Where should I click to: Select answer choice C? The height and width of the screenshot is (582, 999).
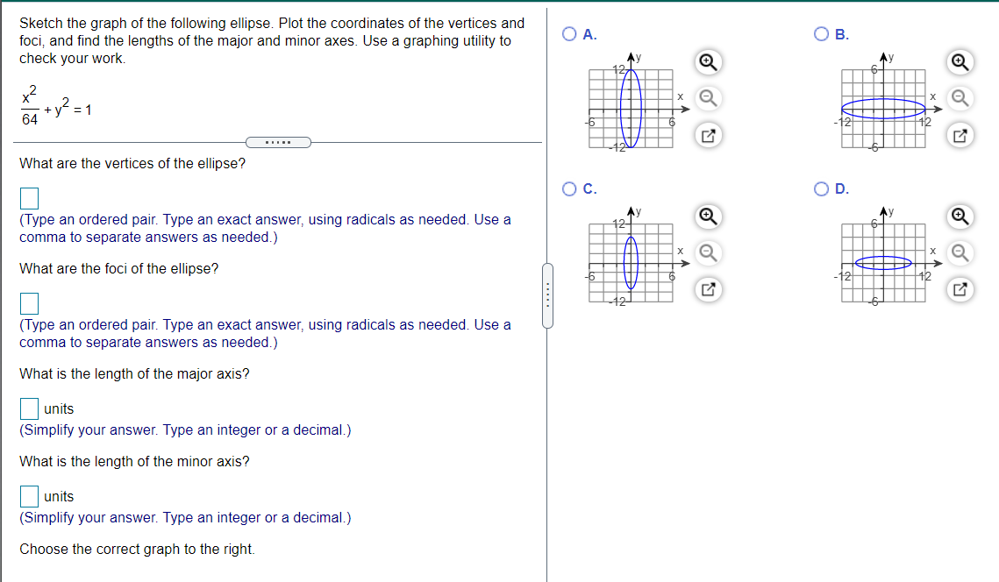point(569,188)
